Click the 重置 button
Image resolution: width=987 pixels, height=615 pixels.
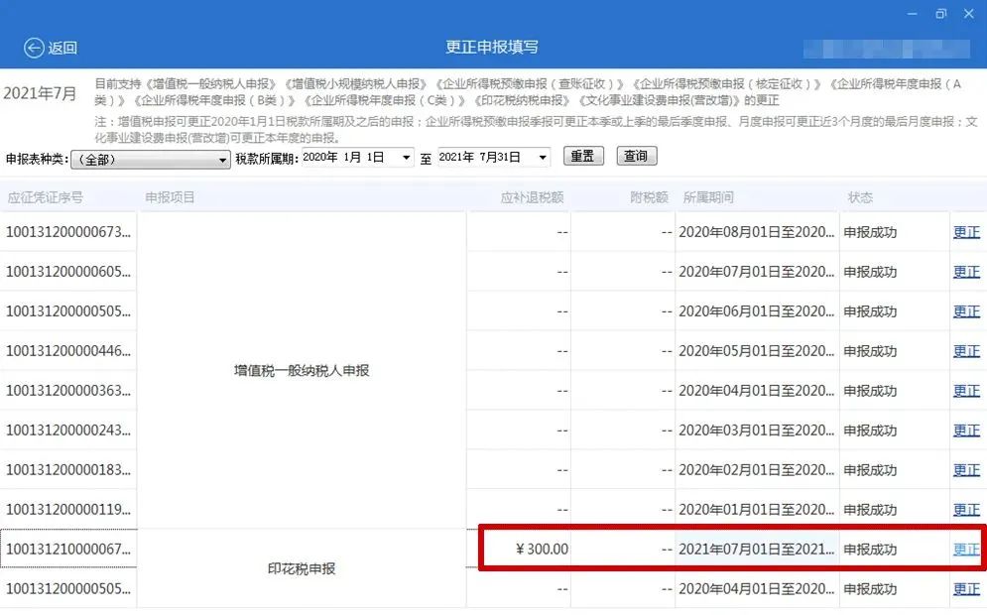pos(583,156)
